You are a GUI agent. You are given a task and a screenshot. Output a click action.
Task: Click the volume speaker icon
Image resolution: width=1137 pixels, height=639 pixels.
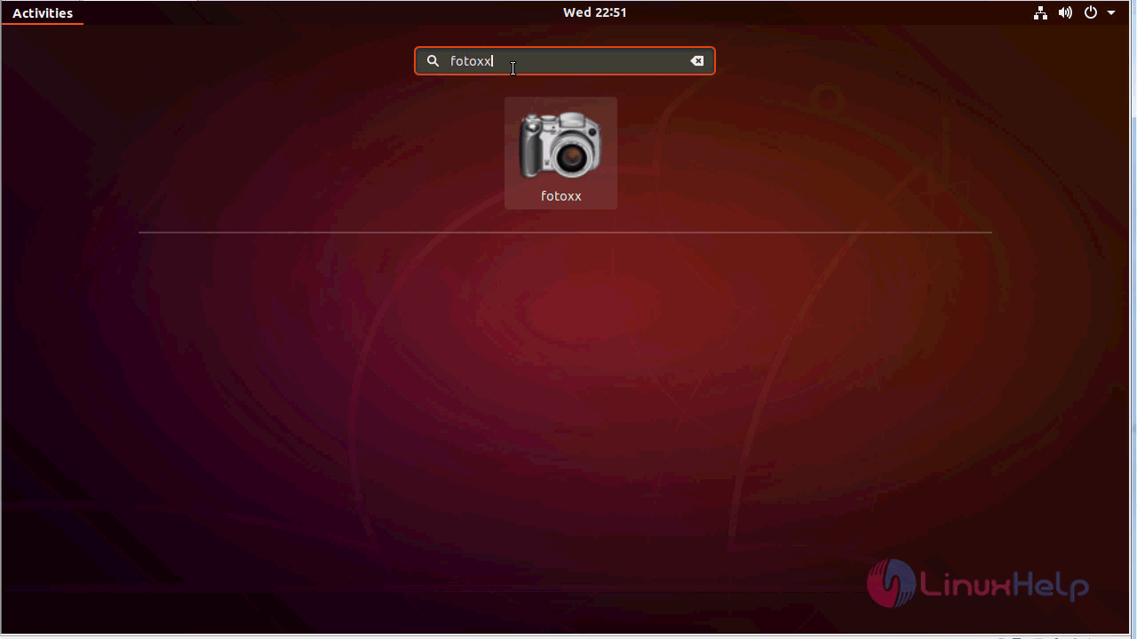tap(1065, 12)
